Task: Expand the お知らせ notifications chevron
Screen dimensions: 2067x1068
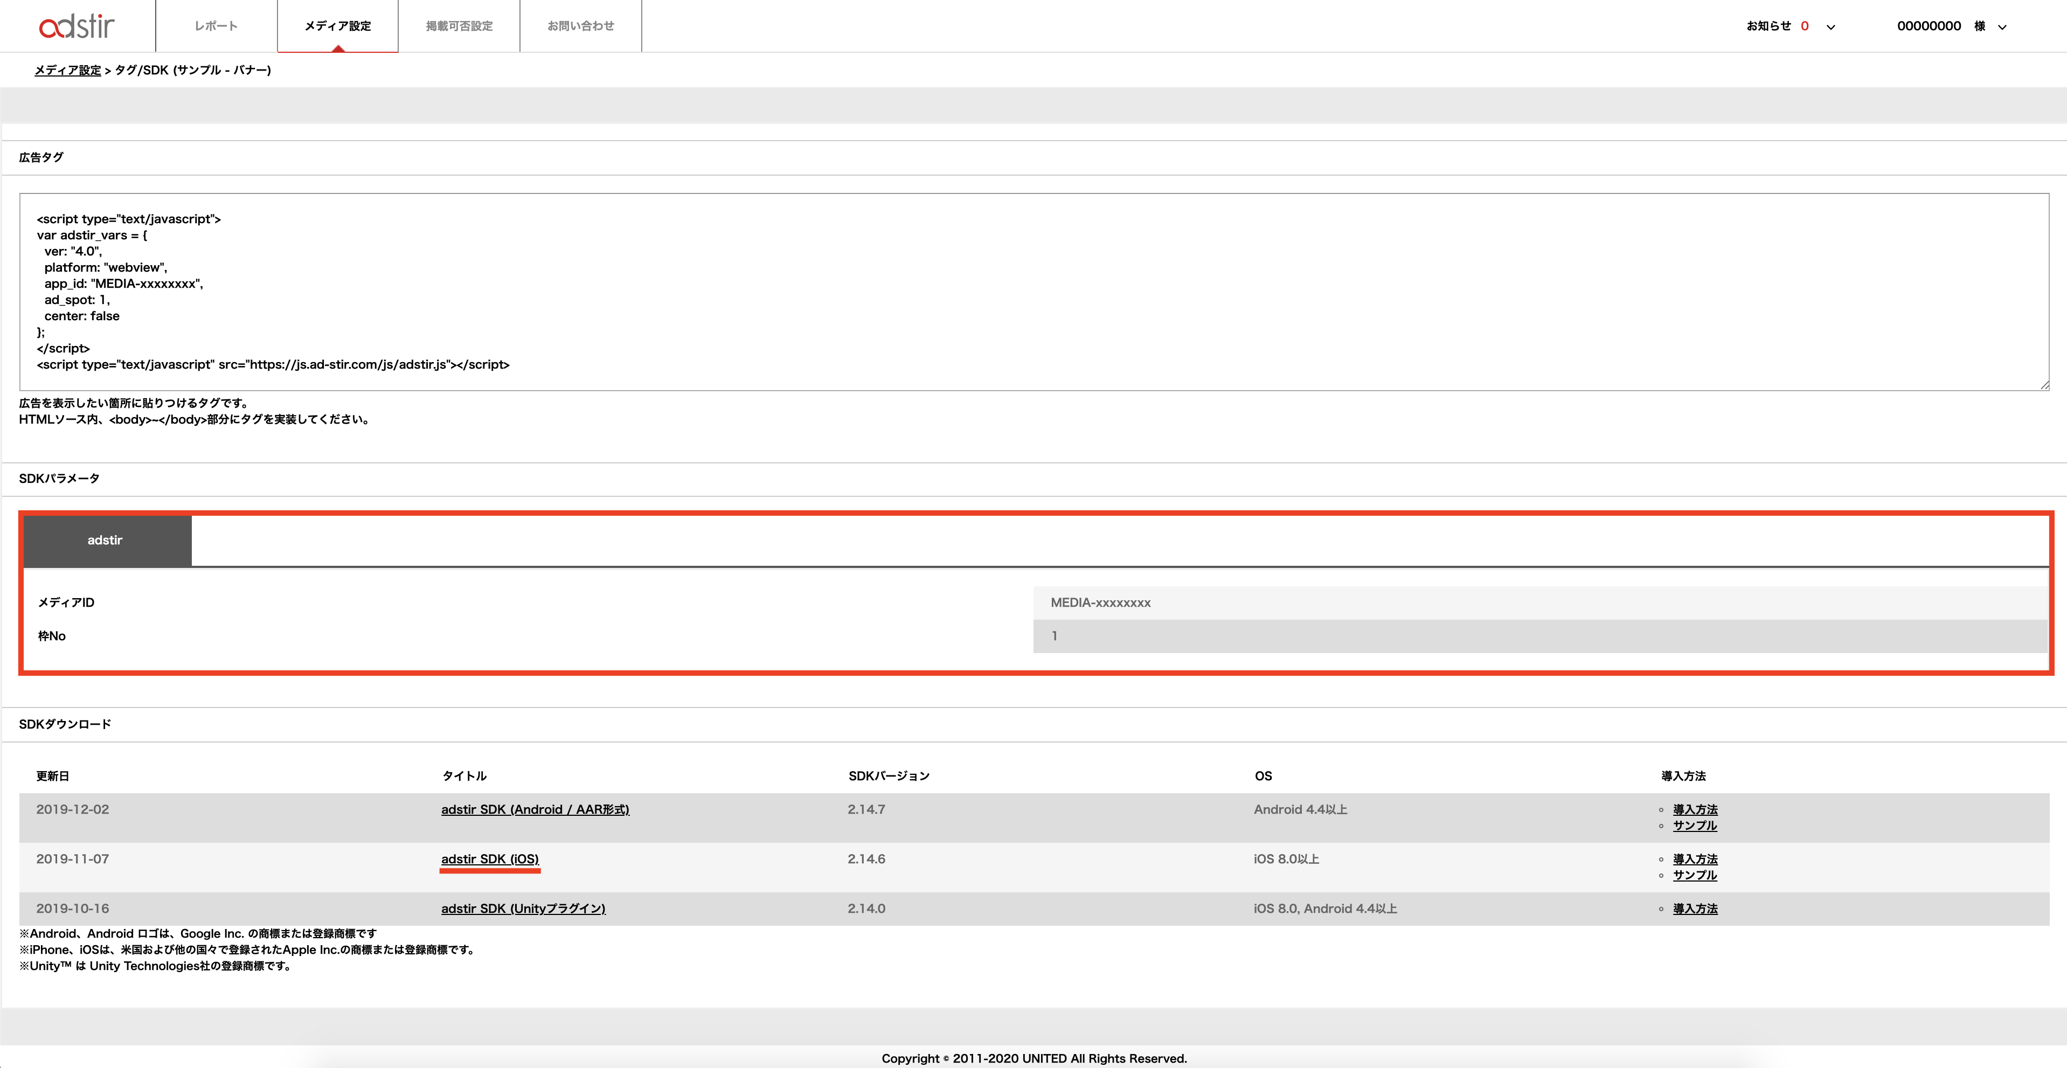Action: pos(1830,26)
